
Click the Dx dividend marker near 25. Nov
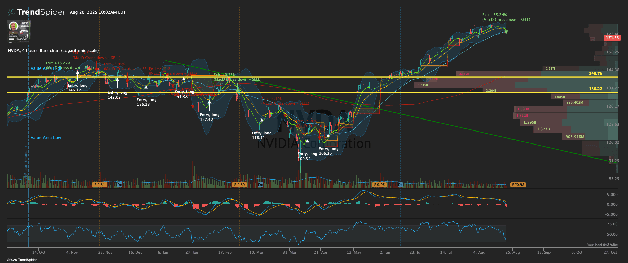click(120, 185)
